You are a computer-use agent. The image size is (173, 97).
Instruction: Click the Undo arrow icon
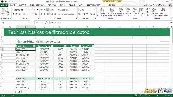(10, 2)
